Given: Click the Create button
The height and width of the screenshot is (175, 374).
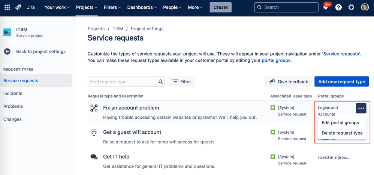Looking at the screenshot, I should pyautogui.click(x=221, y=8).
